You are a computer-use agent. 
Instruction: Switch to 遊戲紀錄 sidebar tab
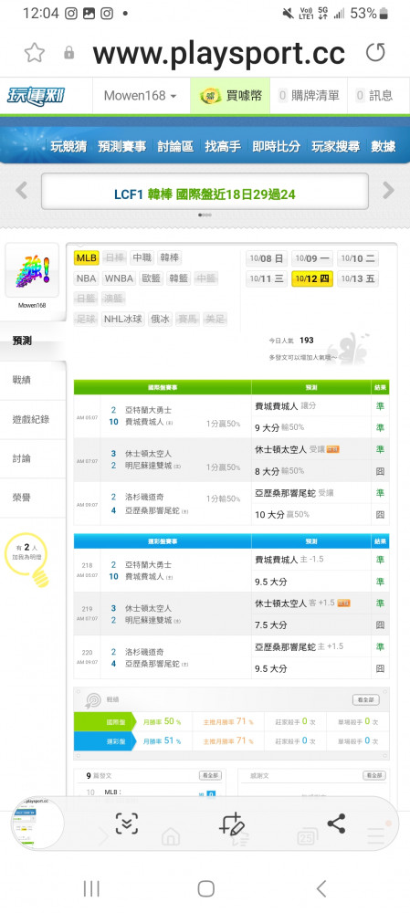point(33,419)
